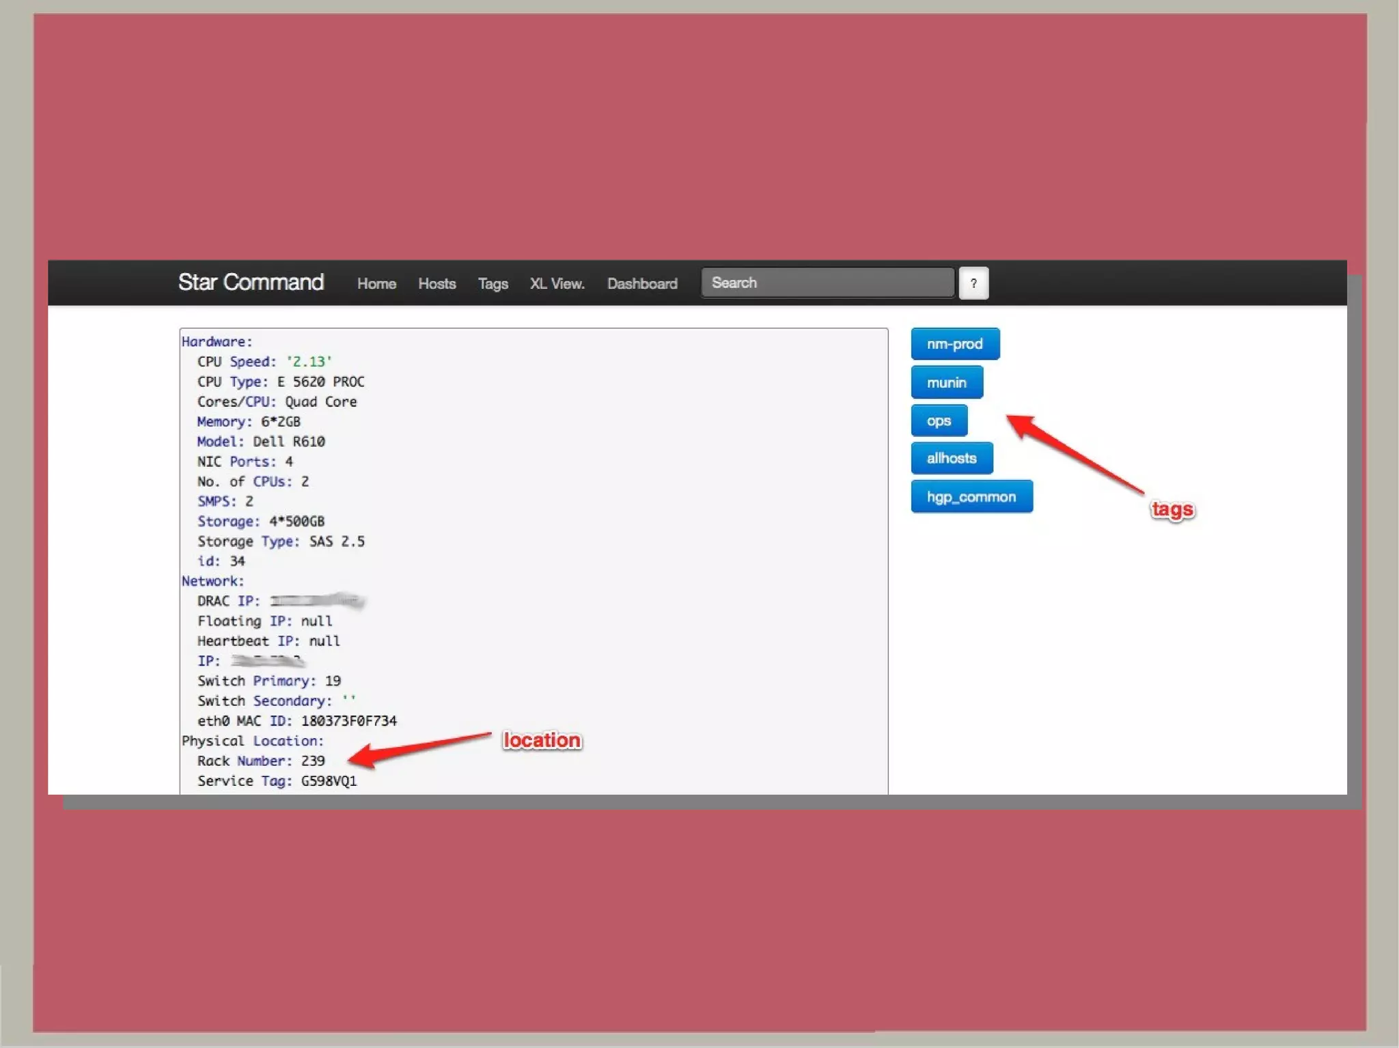Click the hgp_common tag button
This screenshot has height=1048, width=1399.
(971, 496)
